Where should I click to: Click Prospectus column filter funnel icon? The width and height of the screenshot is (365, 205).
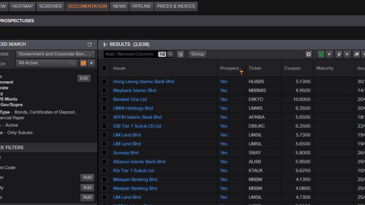[242, 73]
